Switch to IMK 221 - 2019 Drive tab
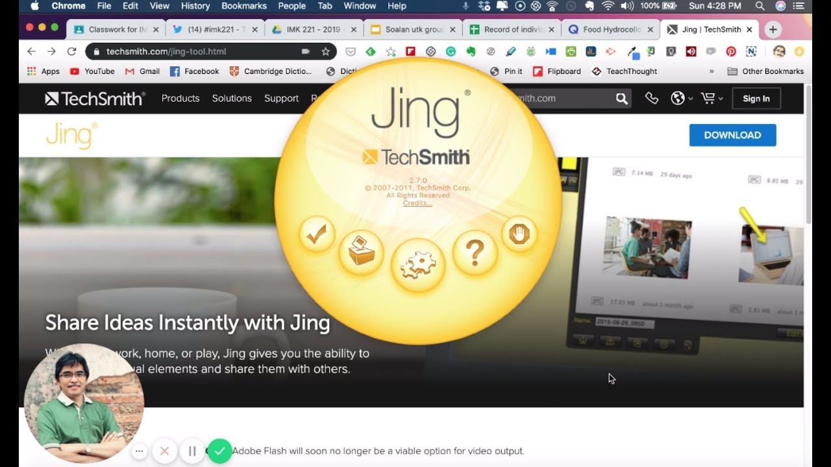The width and height of the screenshot is (831, 467). pyautogui.click(x=313, y=29)
